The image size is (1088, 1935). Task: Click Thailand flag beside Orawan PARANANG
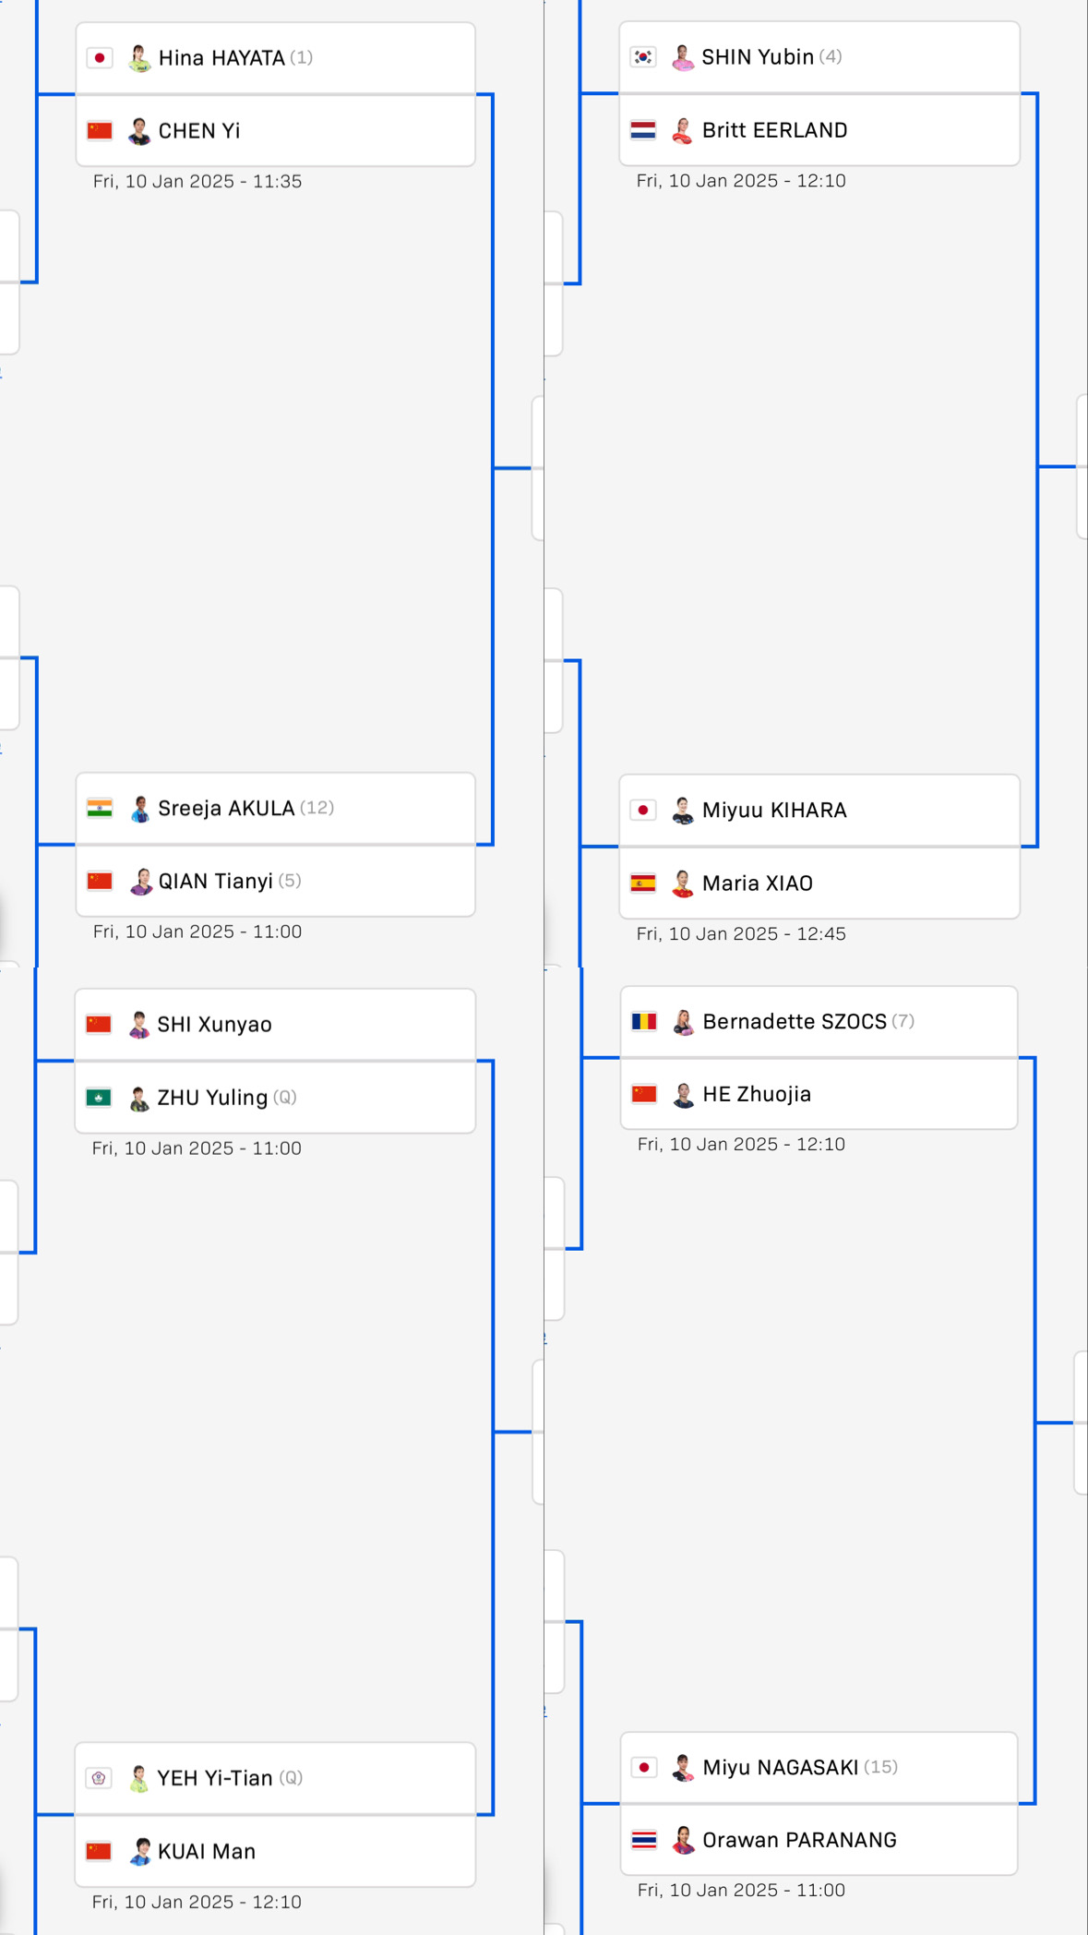click(644, 1840)
